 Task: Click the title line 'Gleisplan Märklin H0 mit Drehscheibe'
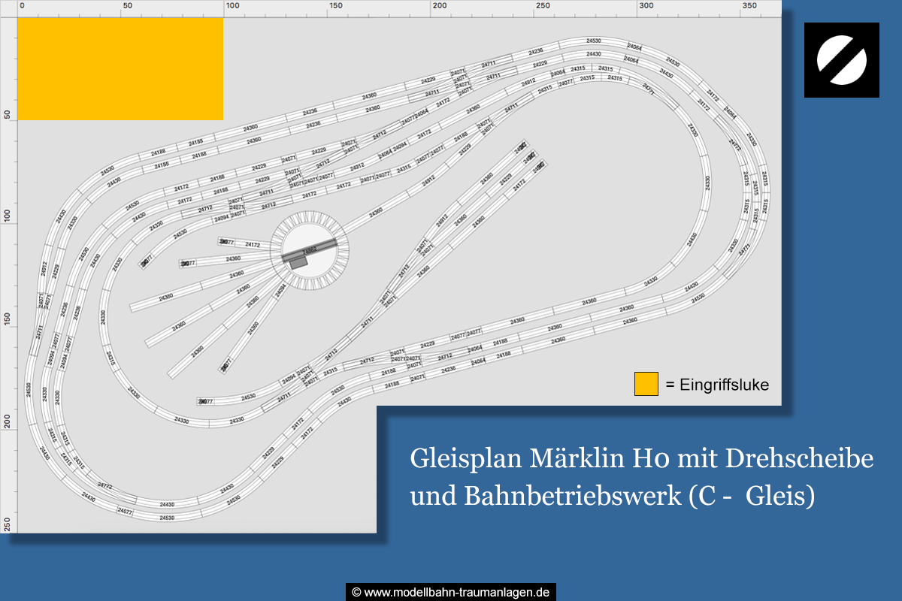[x=643, y=458]
